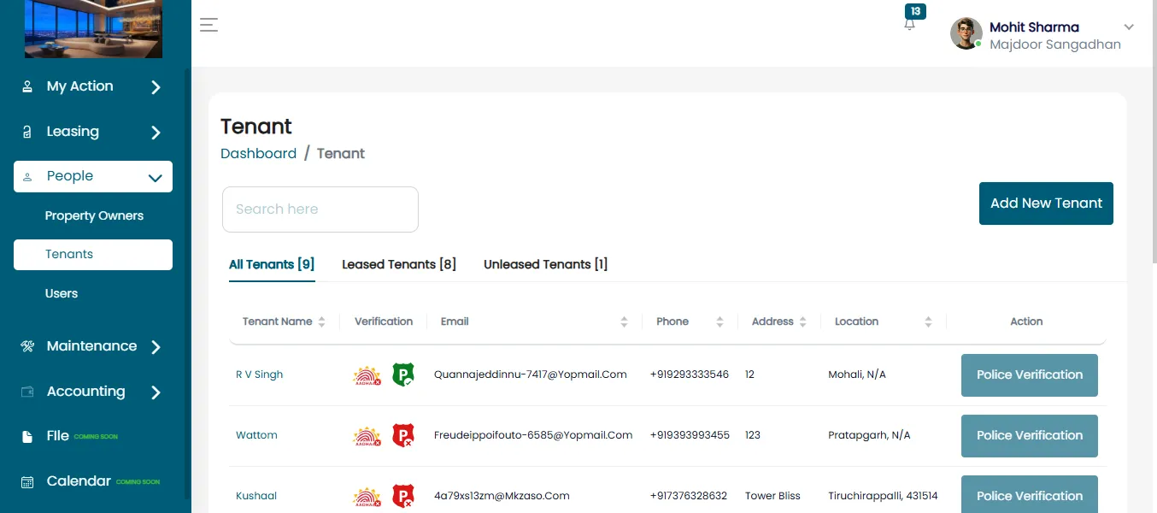The image size is (1157, 513).
Task: Click the Add New Tenant button
Action: click(1046, 203)
